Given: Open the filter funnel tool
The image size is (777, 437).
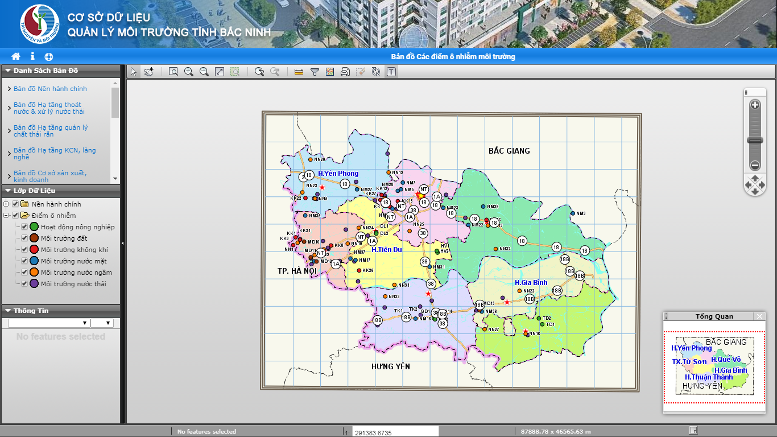Looking at the screenshot, I should tap(315, 72).
